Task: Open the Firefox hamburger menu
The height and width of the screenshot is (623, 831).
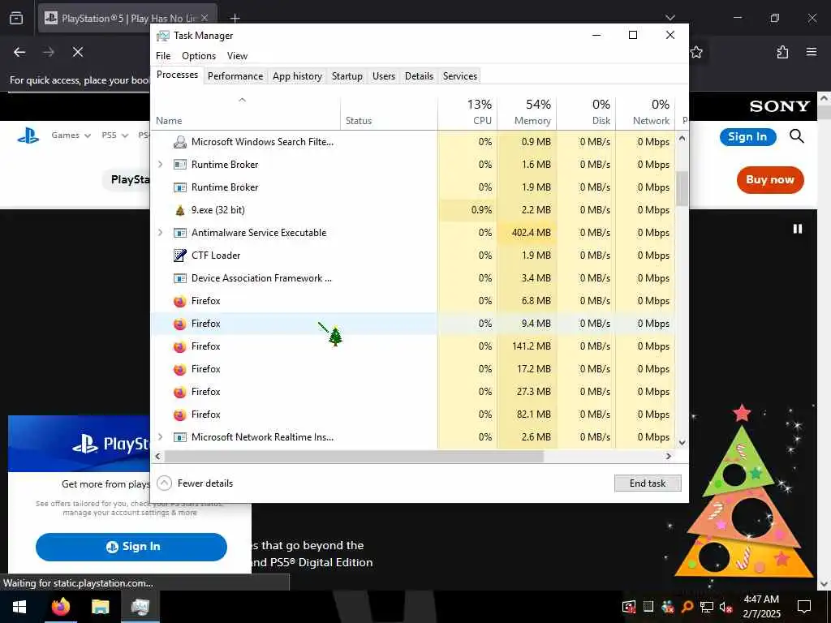Action: click(812, 52)
